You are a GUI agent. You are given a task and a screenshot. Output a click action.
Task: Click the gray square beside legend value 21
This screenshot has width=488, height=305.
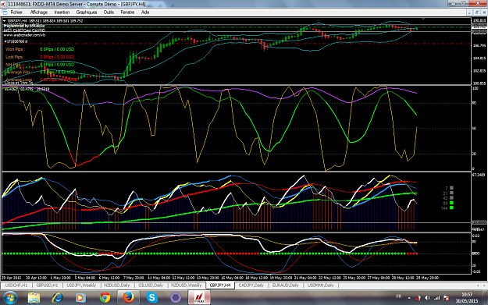click(451, 193)
